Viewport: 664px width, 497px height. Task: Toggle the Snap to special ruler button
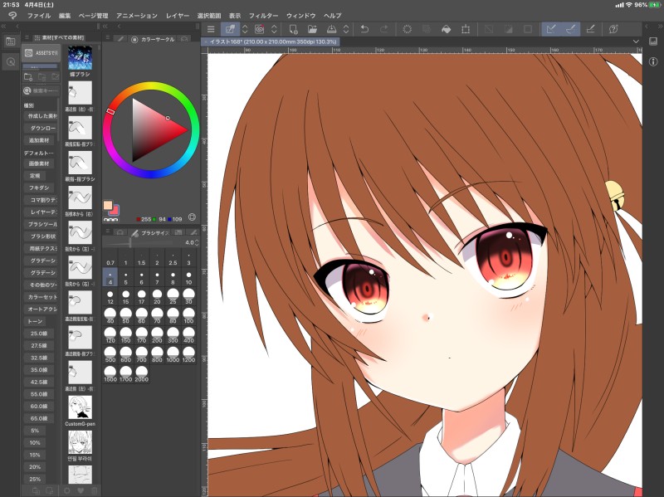click(x=570, y=29)
